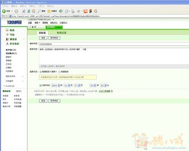
Task: Open 通讯录 address book icon
Action: pyautogui.click(x=7, y=39)
